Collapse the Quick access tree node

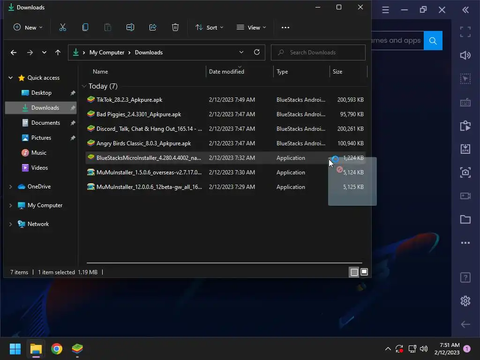click(10, 78)
